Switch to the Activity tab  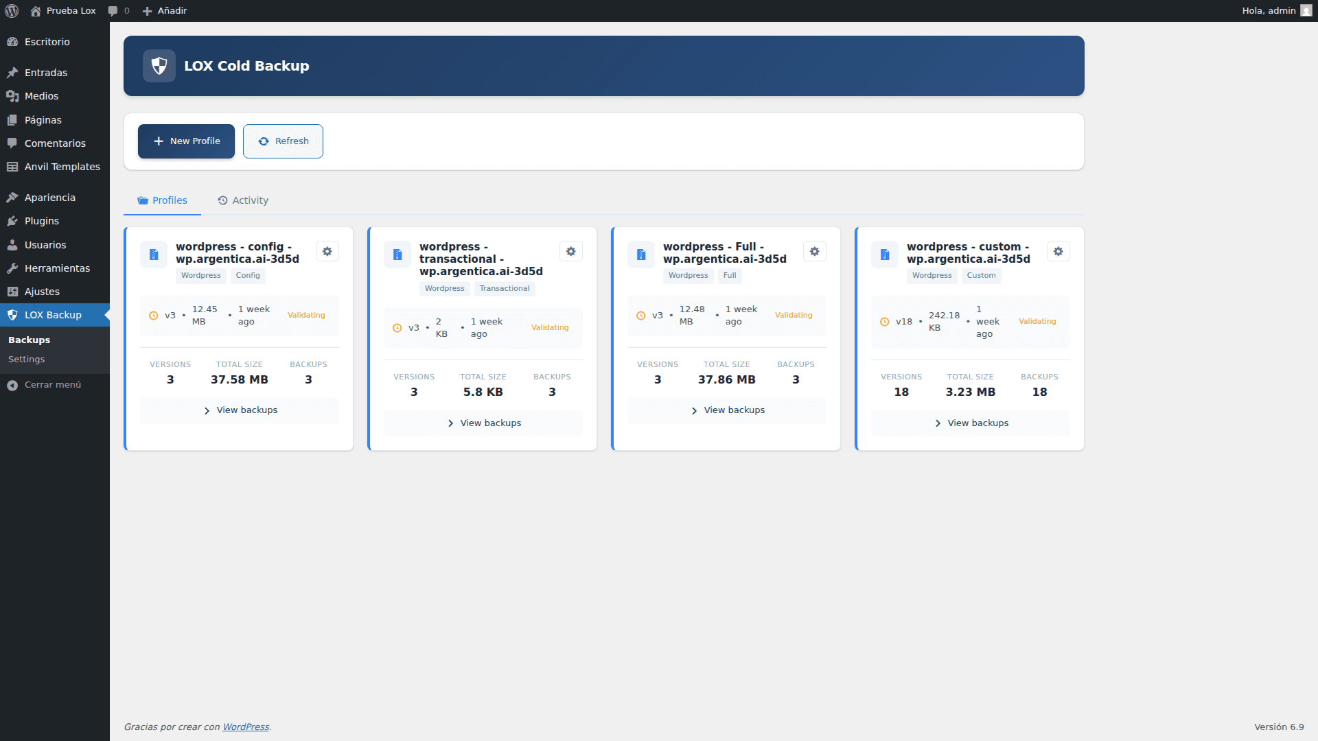pyautogui.click(x=243, y=200)
